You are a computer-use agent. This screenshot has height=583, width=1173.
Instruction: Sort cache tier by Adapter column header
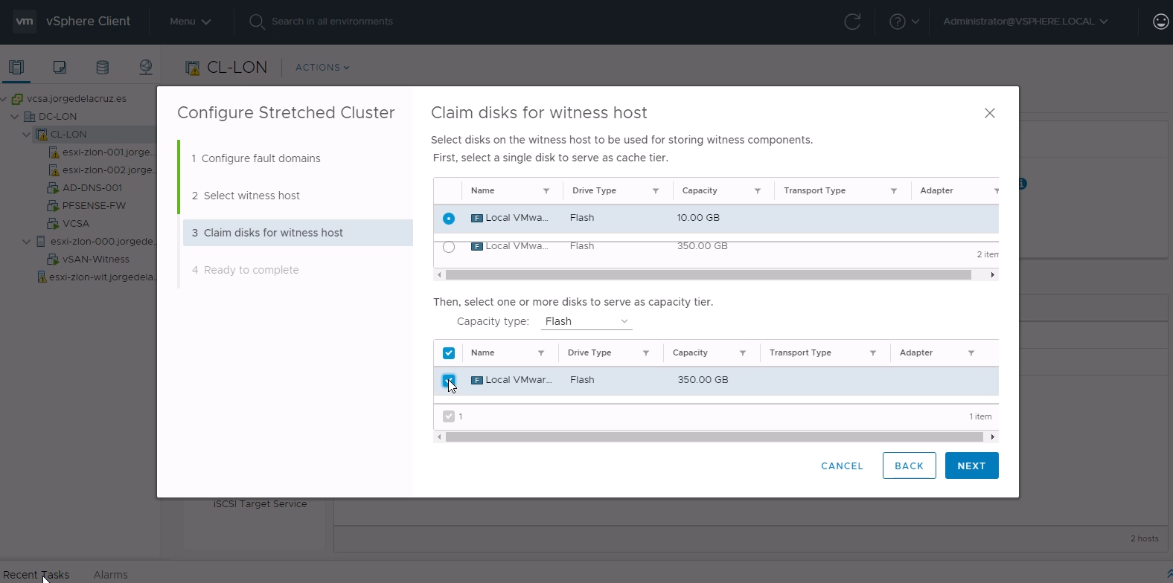tap(936, 191)
